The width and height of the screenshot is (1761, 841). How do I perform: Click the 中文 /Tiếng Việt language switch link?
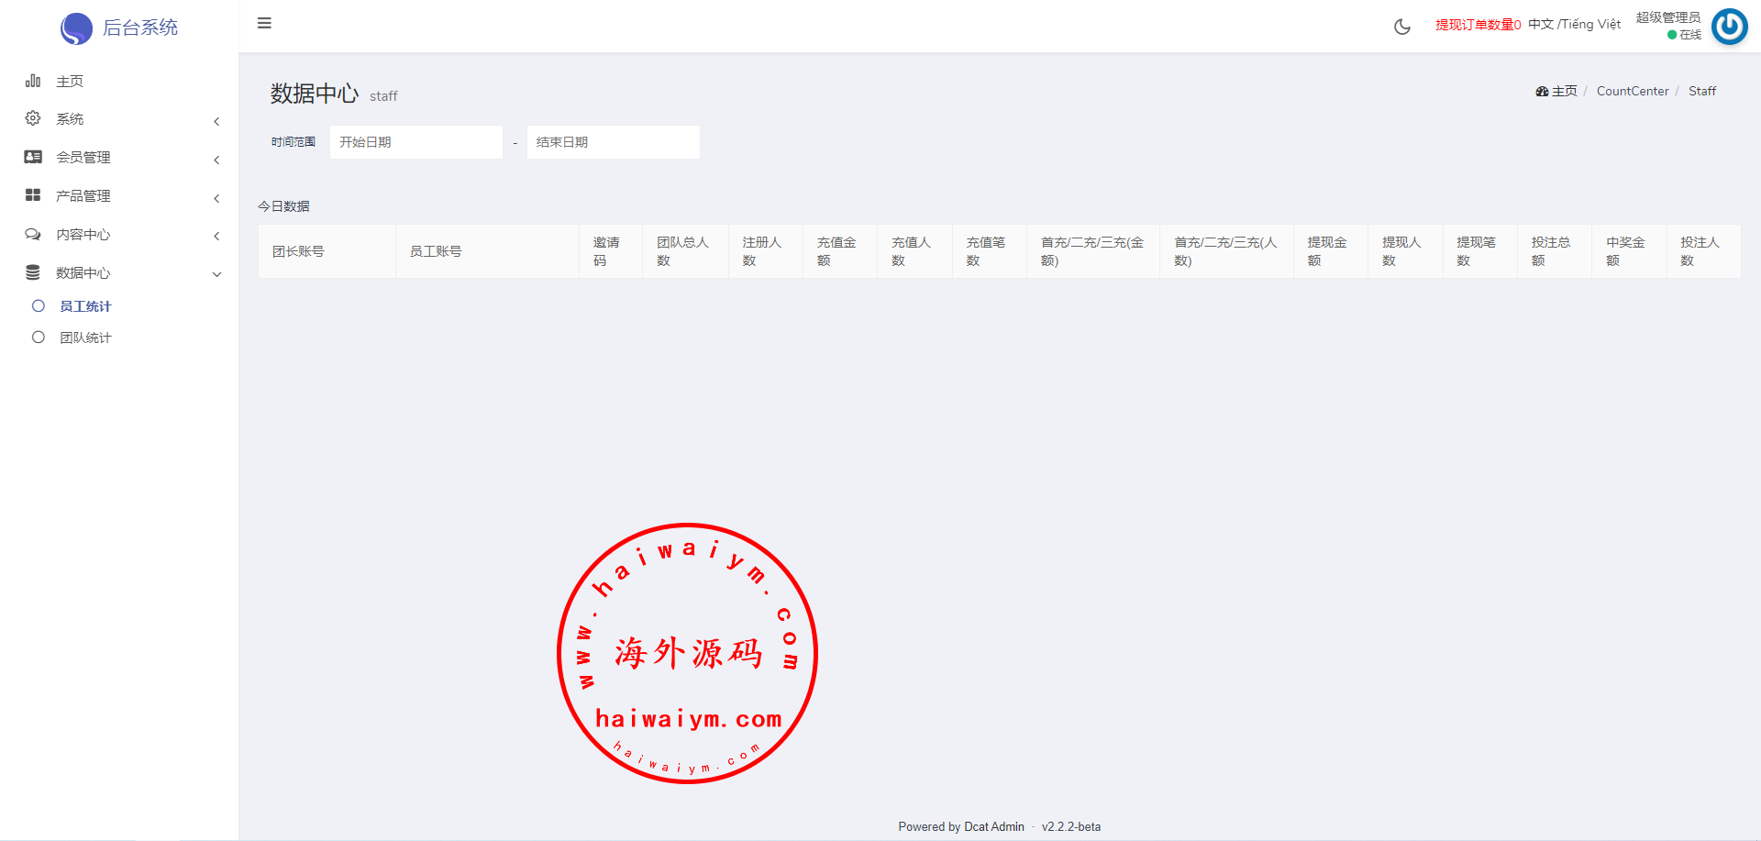(1574, 25)
